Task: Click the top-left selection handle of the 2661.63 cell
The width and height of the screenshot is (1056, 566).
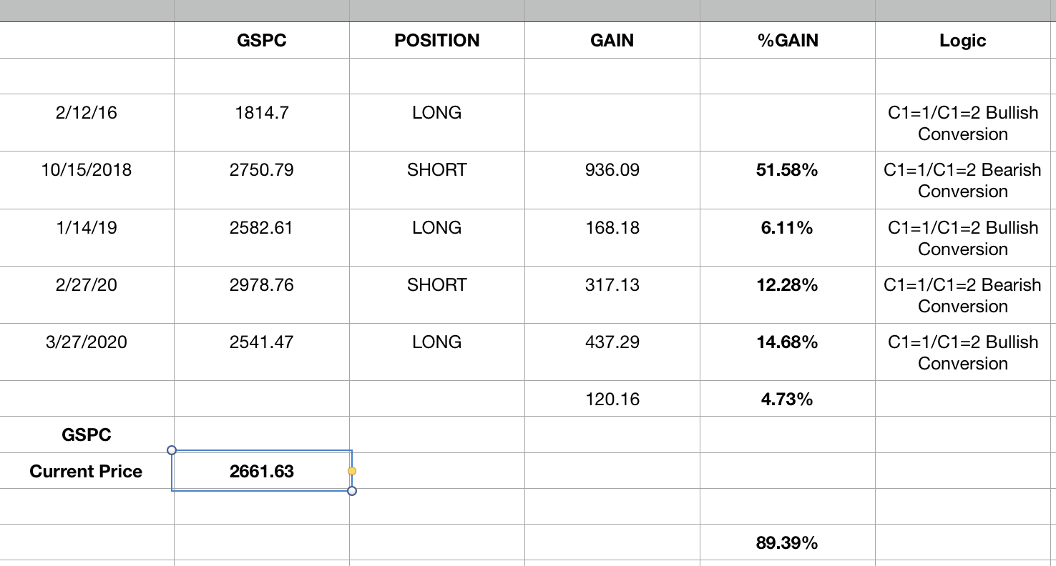Action: (171, 450)
